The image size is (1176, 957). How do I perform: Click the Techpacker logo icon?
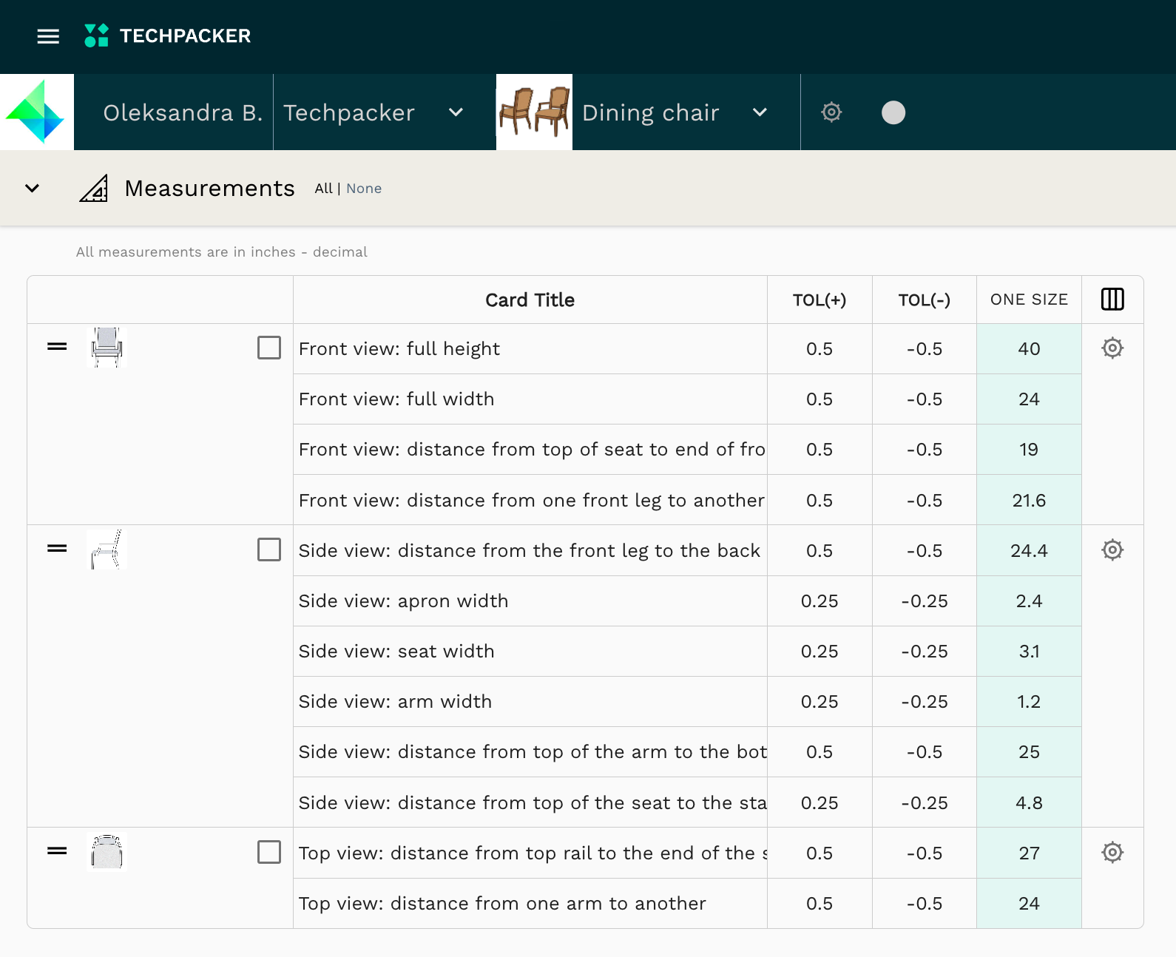(x=96, y=35)
